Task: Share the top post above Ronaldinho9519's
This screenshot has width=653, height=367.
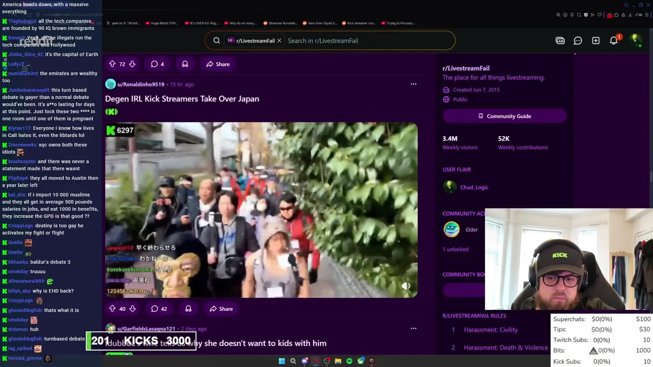Action: 218,64
